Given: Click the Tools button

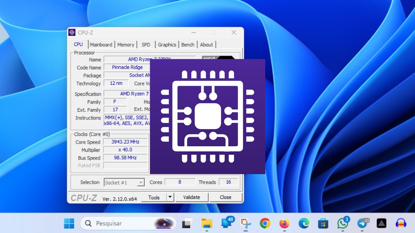Looking at the screenshot, I should point(154,197).
